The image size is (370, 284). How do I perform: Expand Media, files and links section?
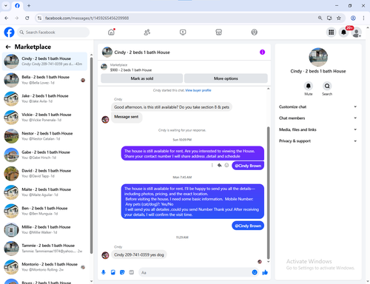point(318,129)
